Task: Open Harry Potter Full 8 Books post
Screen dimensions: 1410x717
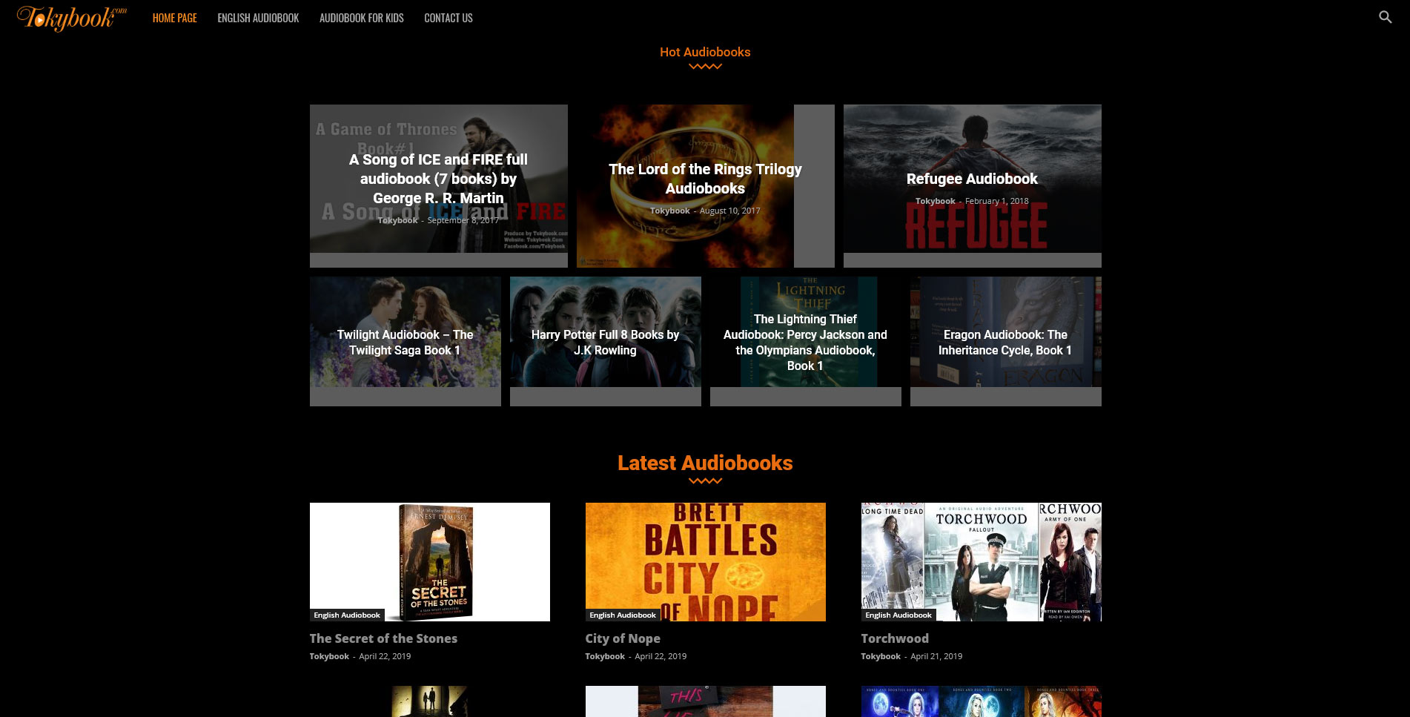Action: coord(605,343)
